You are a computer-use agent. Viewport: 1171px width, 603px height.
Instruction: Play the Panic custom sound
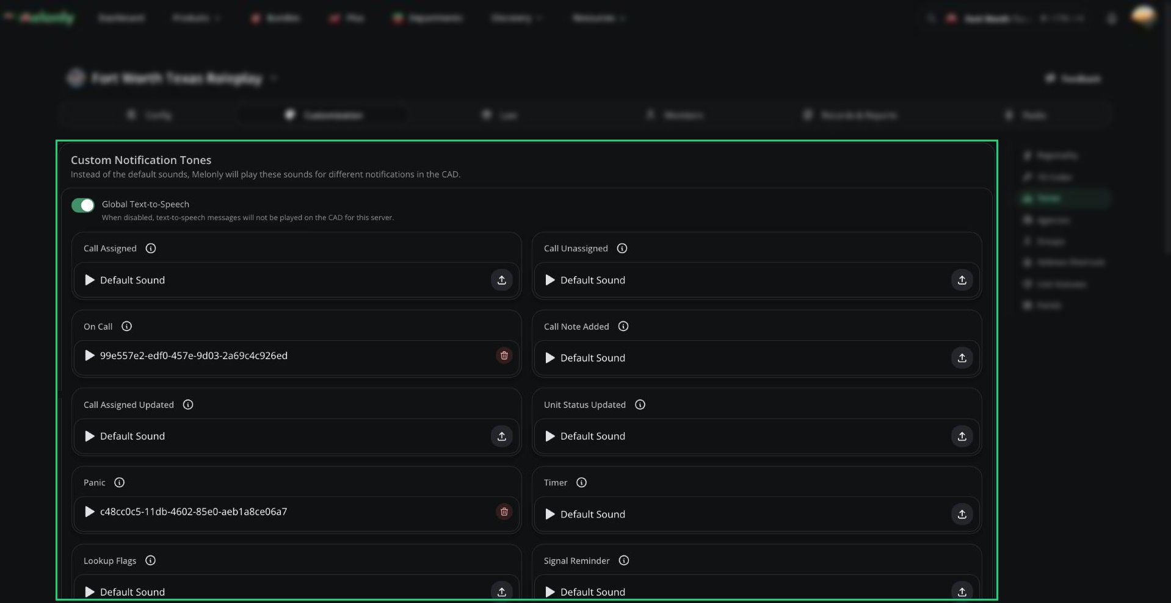(90, 512)
